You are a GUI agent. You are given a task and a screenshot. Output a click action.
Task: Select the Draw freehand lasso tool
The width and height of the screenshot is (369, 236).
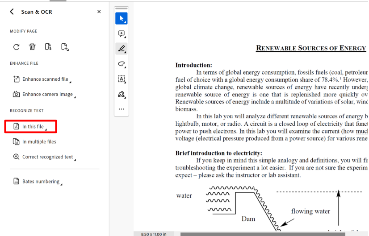point(122,64)
